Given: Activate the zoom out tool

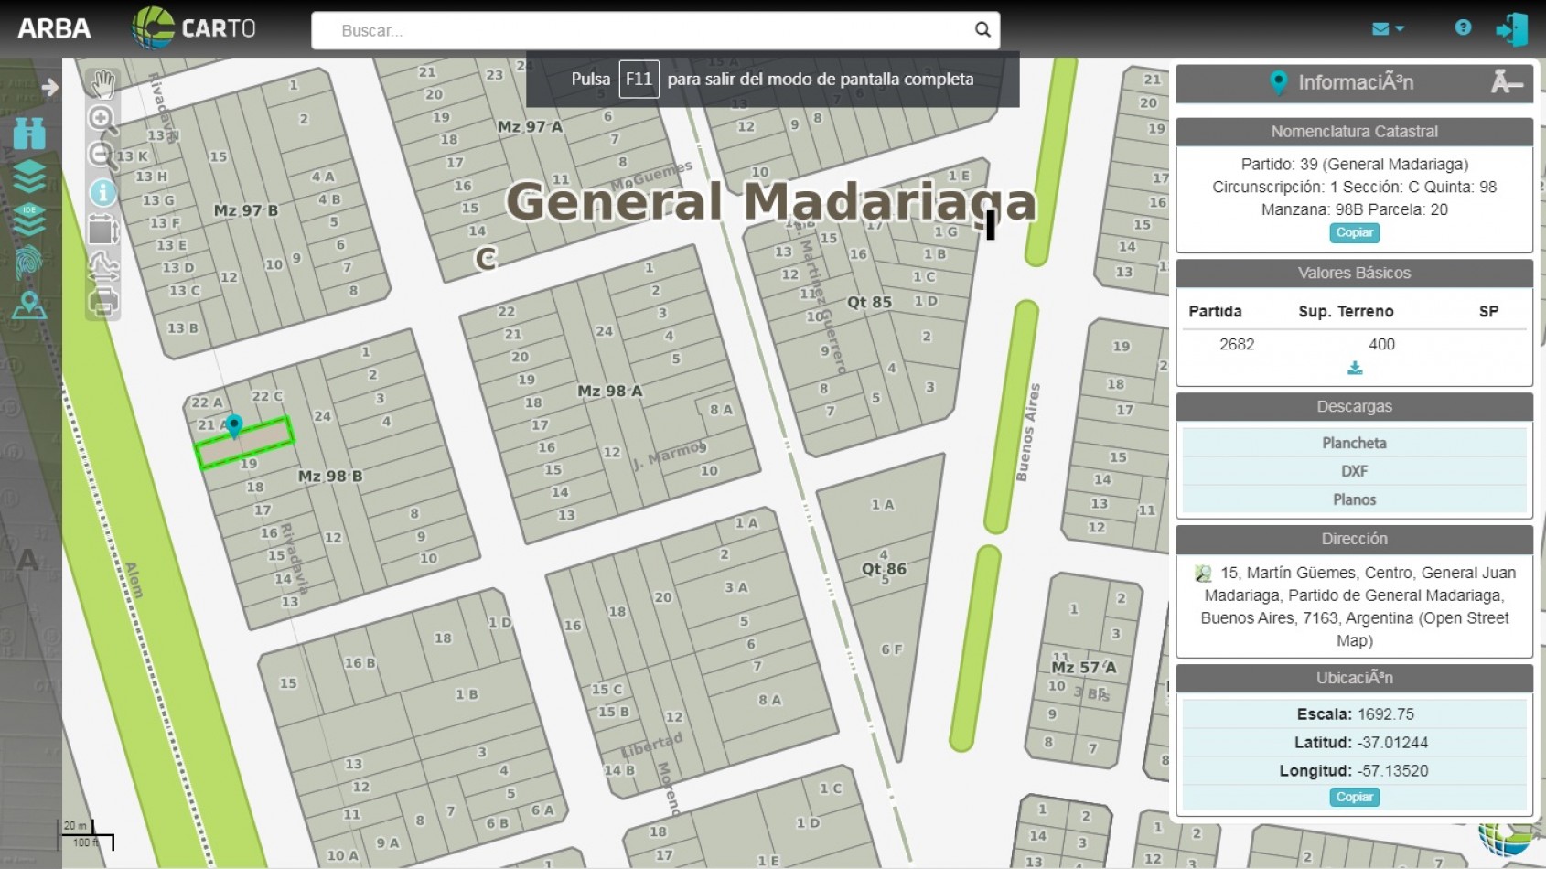Looking at the screenshot, I should [102, 156].
